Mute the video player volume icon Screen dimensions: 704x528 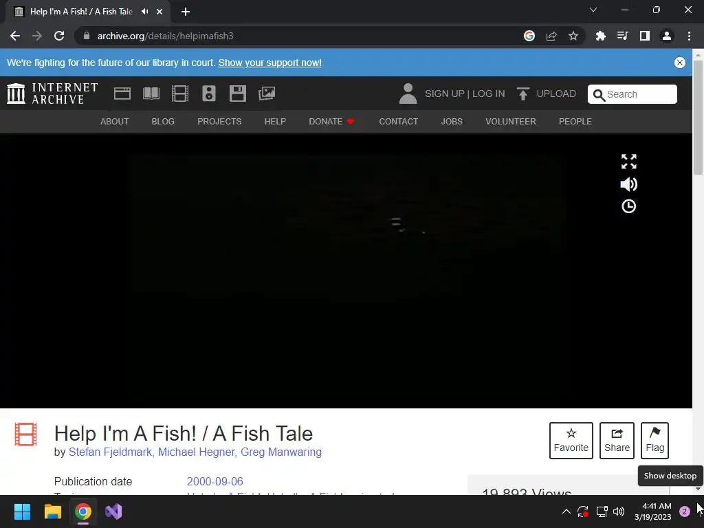(628, 184)
